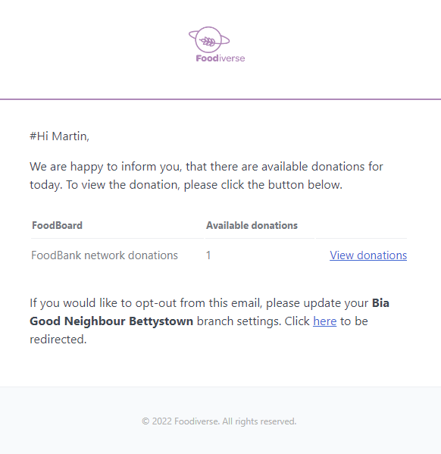Click the bold 'Good Neighbour Bettystown' text
This screenshot has height=454, width=441.
111,321
